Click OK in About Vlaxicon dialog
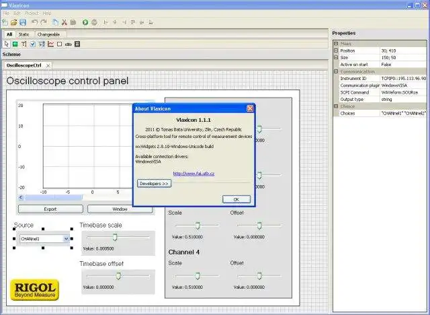 (x=236, y=199)
